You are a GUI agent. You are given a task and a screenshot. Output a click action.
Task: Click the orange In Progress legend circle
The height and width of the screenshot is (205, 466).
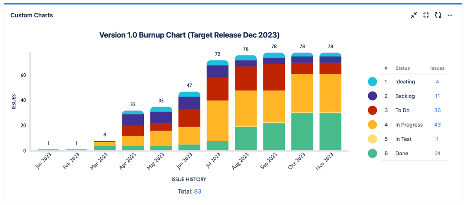pos(373,125)
